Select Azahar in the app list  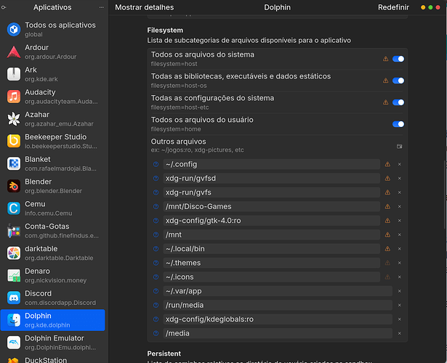click(53, 119)
